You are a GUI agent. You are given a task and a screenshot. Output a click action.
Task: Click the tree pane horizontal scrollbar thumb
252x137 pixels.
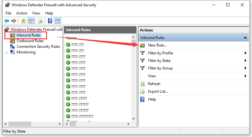[x=20, y=124]
